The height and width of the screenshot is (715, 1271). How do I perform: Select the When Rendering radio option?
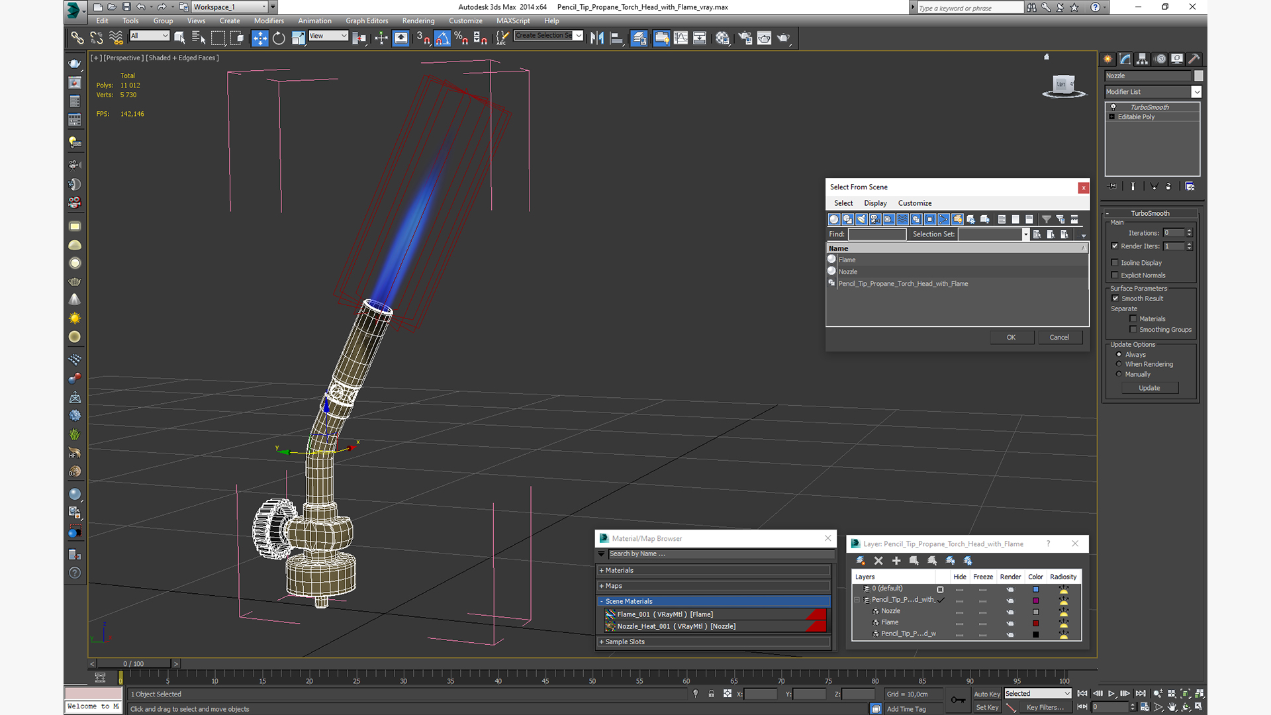pos(1119,364)
